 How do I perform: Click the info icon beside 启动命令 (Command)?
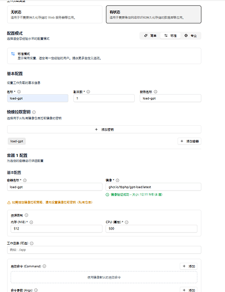45,266
